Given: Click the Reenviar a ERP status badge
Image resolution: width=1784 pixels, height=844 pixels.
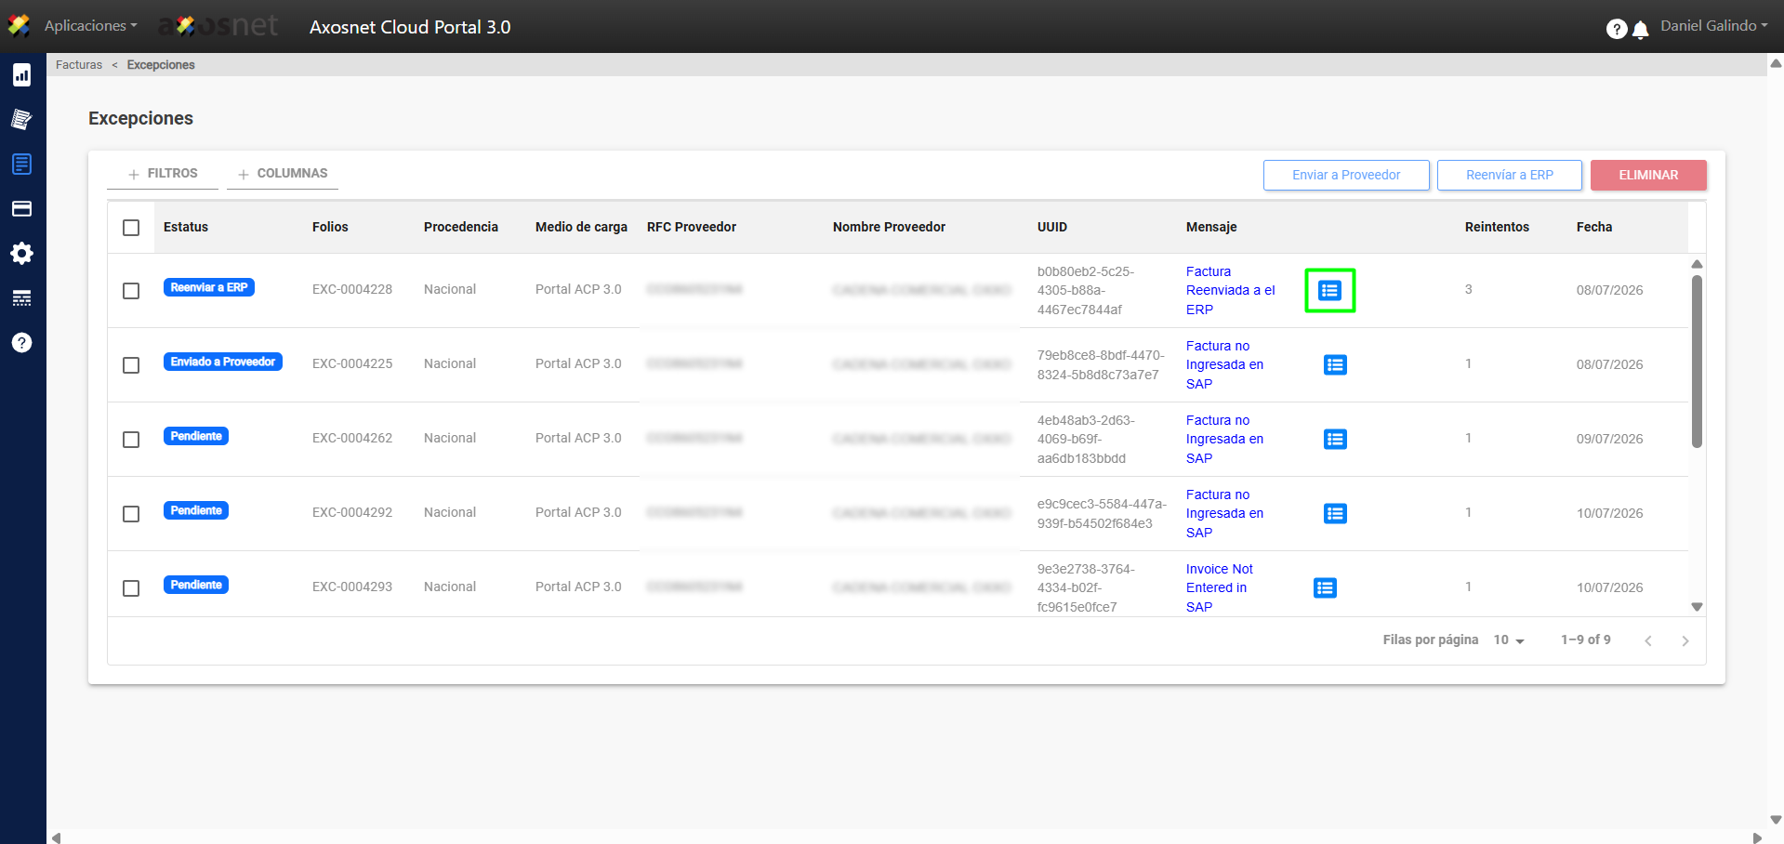Looking at the screenshot, I should 209,288.
